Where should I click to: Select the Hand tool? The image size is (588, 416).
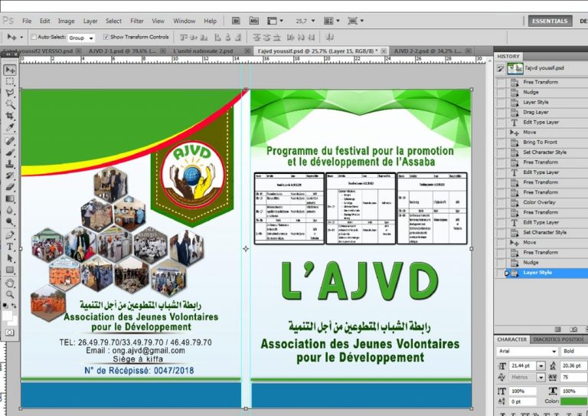[10, 283]
